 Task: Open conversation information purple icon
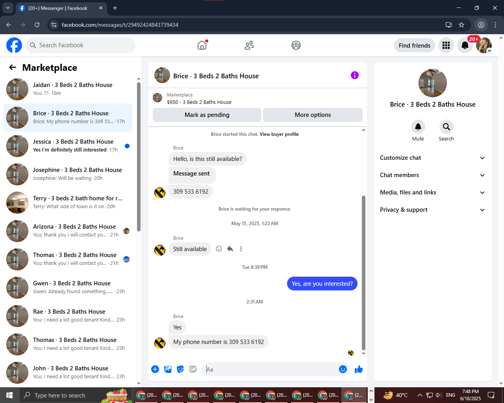(355, 75)
